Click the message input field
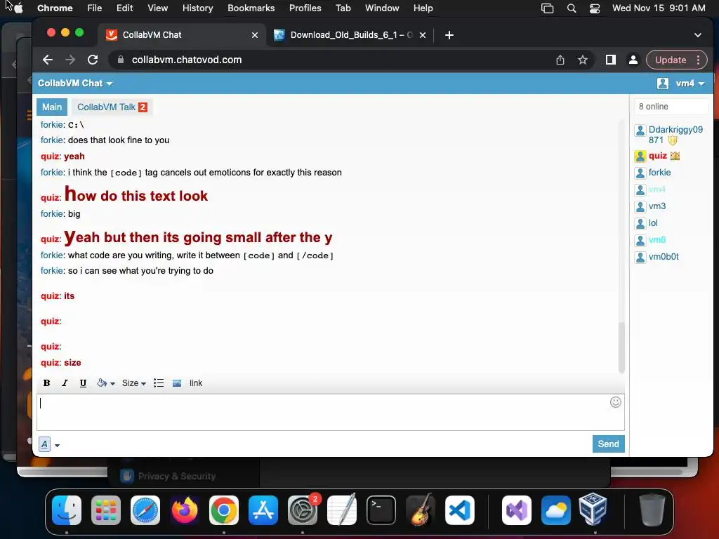Viewport: 719px width, 539px height. [x=331, y=412]
